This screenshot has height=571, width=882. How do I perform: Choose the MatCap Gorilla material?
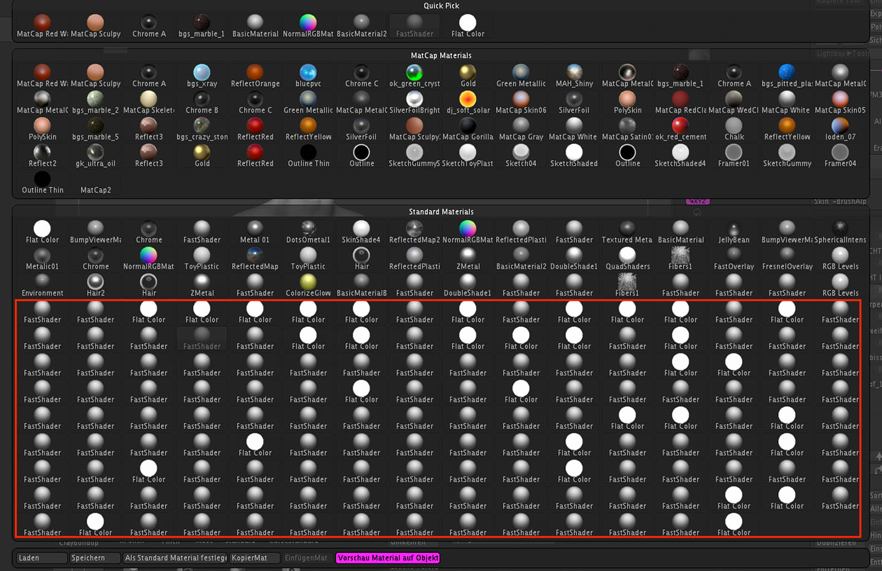[467, 127]
